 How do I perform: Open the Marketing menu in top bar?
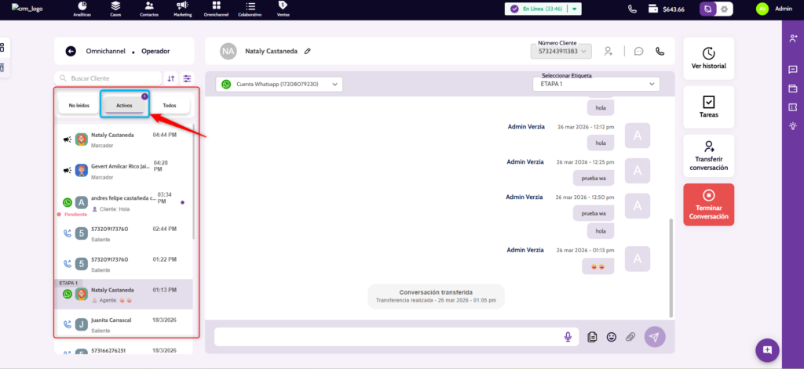[182, 9]
